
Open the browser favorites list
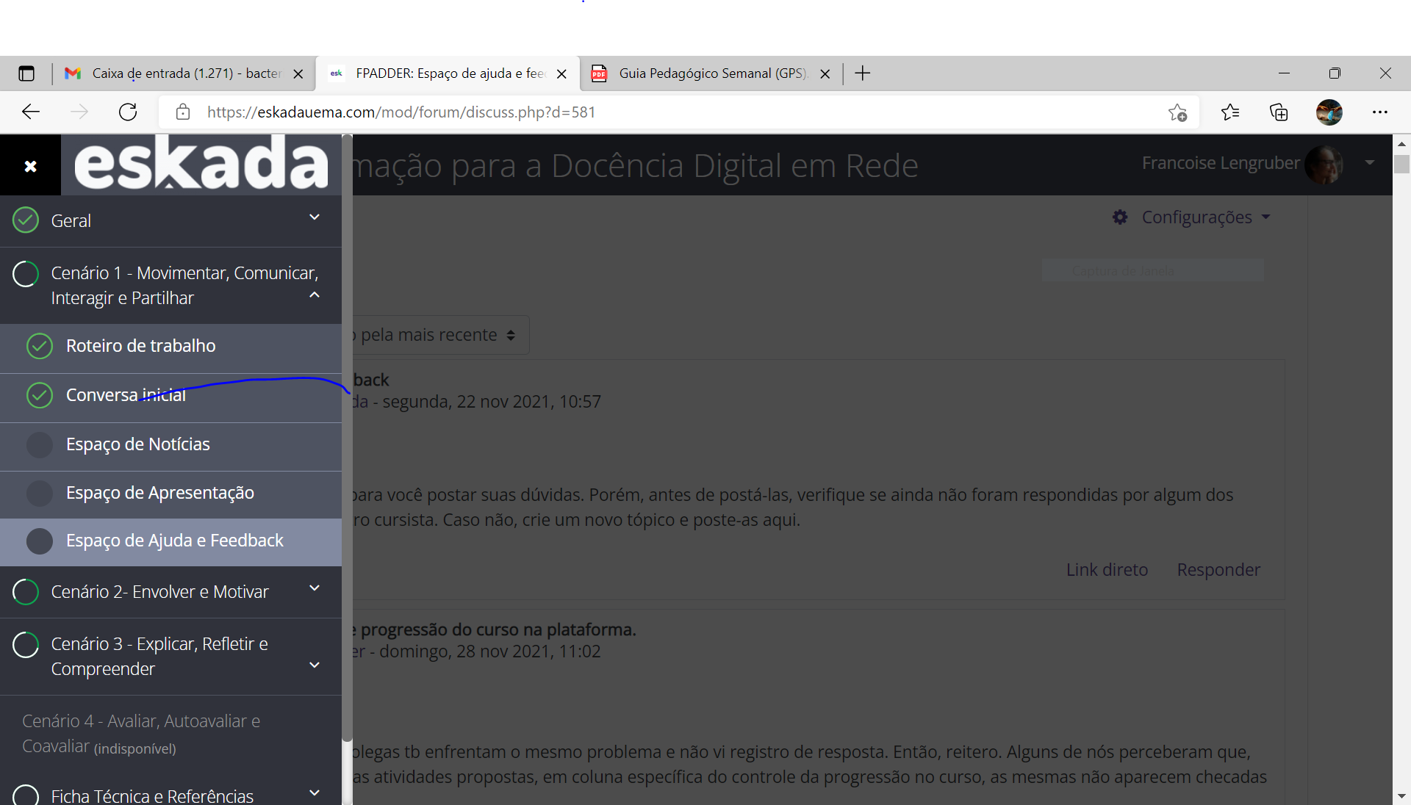click(x=1230, y=112)
